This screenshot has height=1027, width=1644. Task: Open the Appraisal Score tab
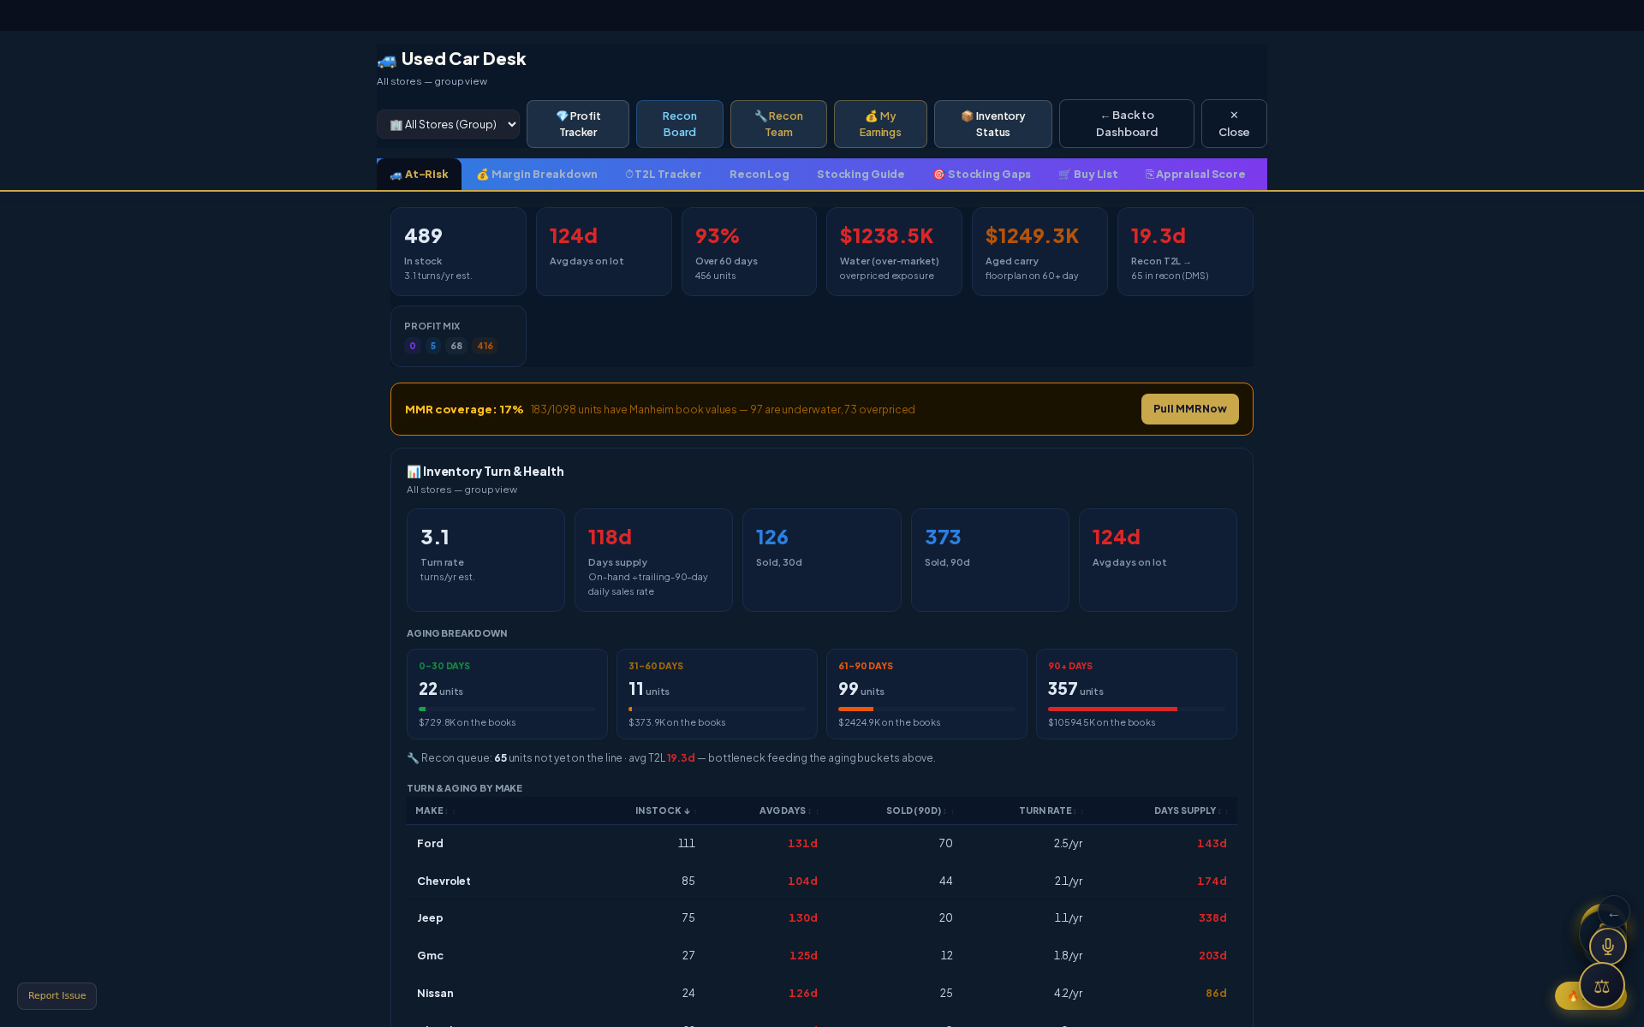click(1194, 175)
